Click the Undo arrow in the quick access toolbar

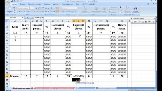[x=14, y=1]
